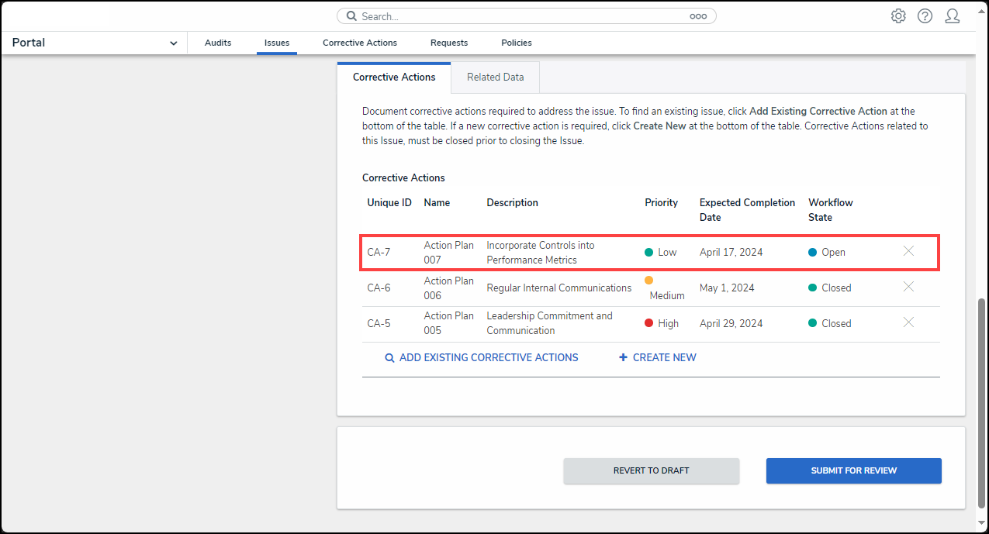Select the Corrective Actions tab in panel

(394, 78)
